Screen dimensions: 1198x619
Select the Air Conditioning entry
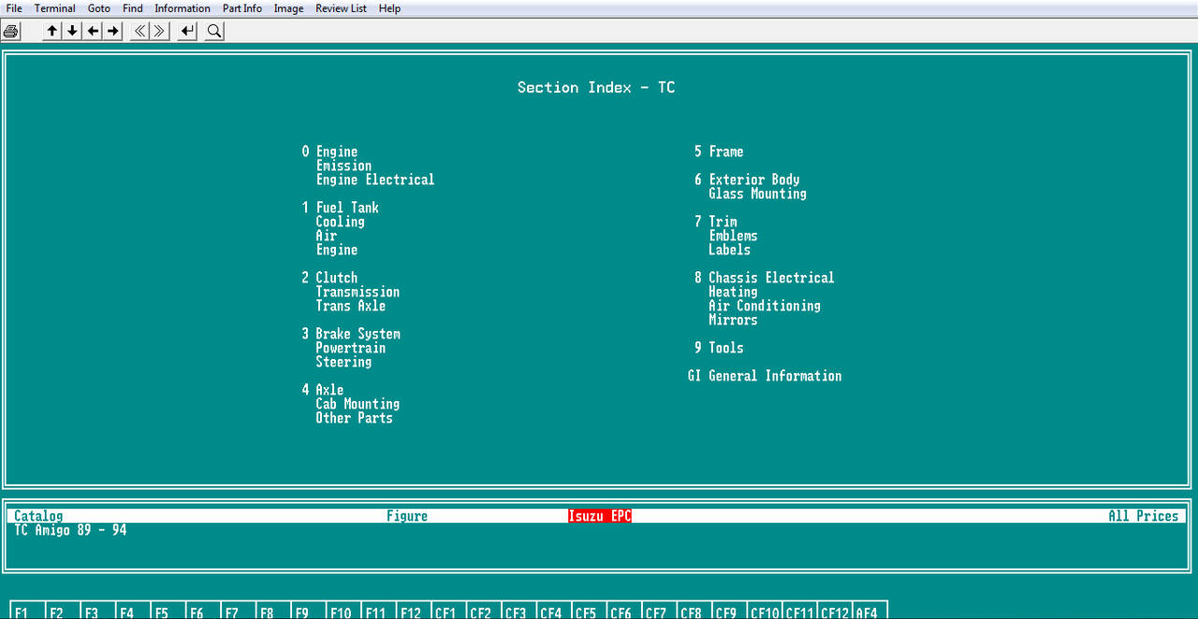765,306
